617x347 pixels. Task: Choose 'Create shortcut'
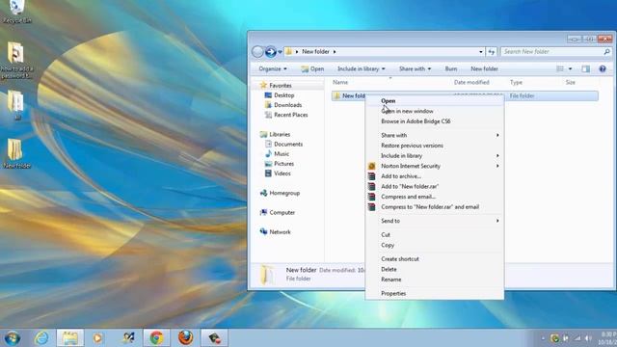point(435,259)
